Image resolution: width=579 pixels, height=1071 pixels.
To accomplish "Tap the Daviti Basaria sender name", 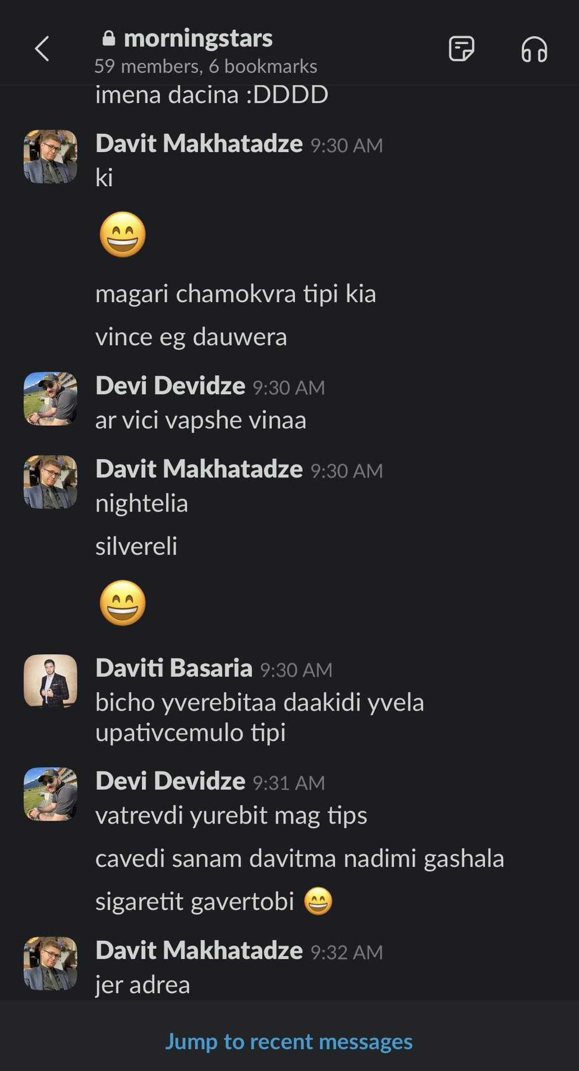I will [x=174, y=668].
